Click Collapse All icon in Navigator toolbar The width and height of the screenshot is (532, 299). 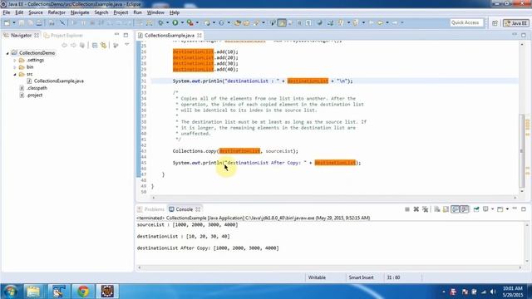coord(95,45)
